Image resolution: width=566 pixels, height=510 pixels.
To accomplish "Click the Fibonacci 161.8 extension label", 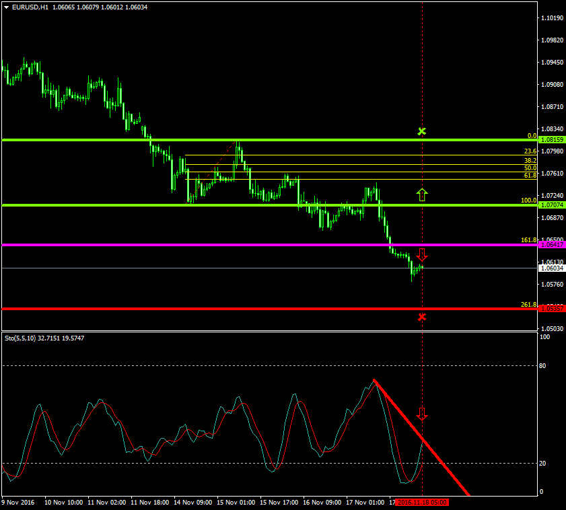I will (528, 240).
